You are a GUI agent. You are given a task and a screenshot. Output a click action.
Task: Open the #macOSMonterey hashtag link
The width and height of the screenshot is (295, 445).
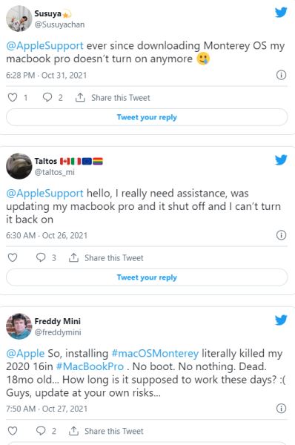155,353
